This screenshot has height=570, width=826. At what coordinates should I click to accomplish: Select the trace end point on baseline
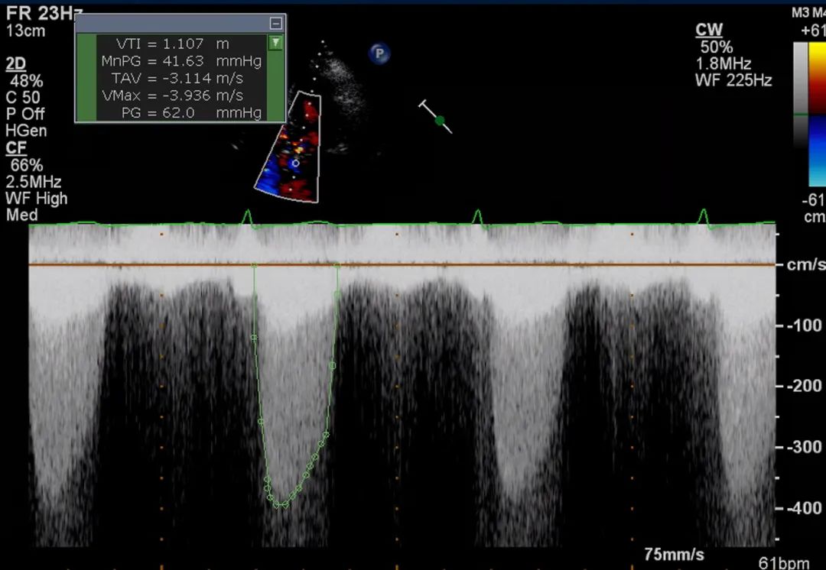(x=337, y=265)
